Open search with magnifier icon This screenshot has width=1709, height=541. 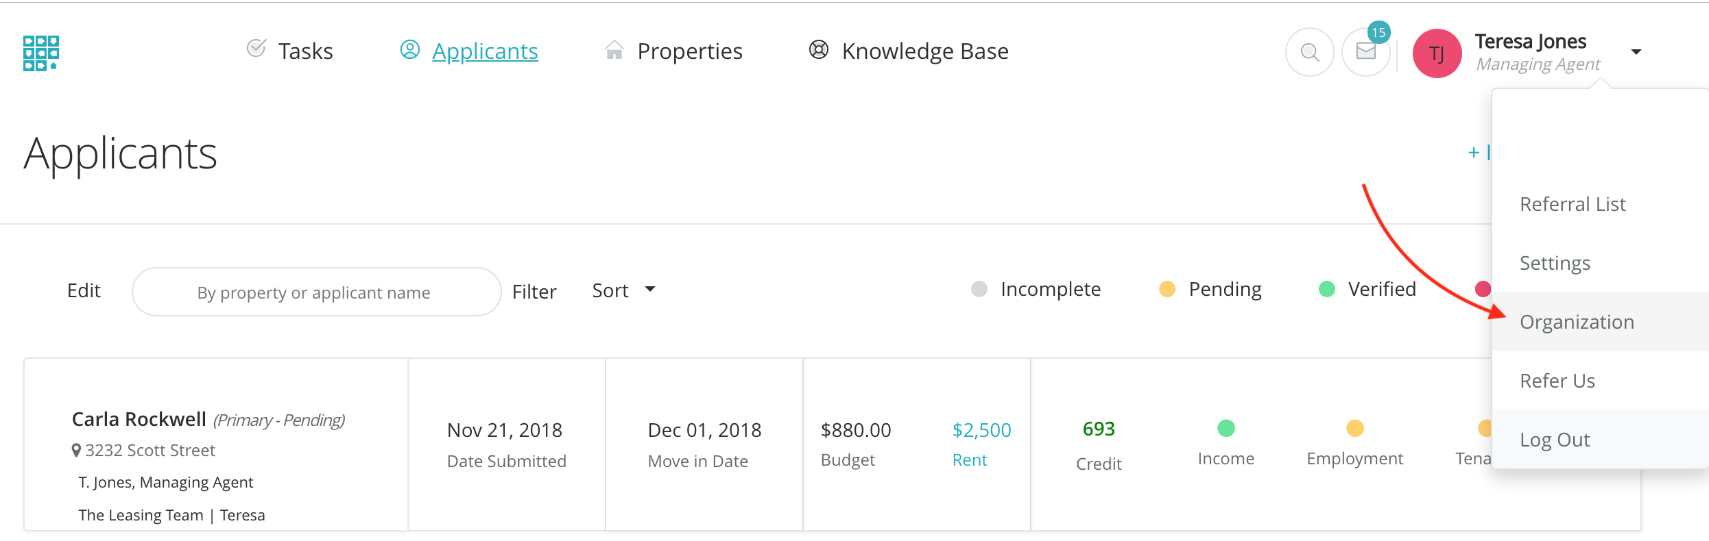1309,52
